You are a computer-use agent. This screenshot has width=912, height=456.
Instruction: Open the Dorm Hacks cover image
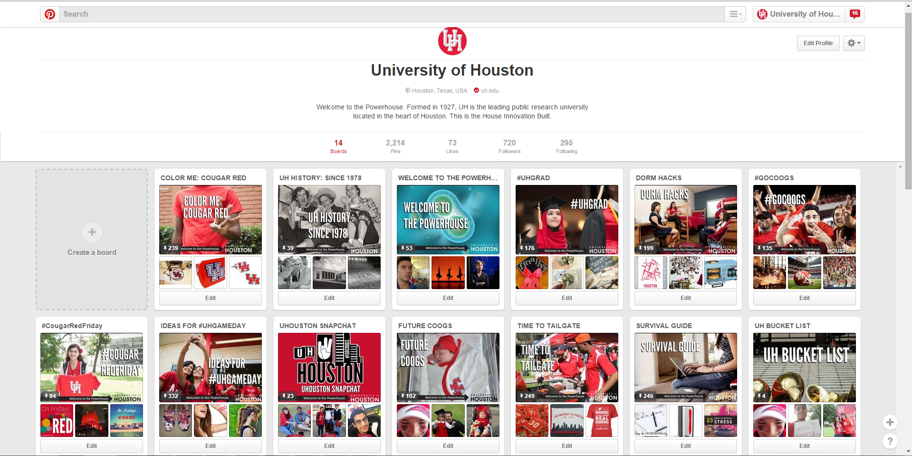(686, 220)
